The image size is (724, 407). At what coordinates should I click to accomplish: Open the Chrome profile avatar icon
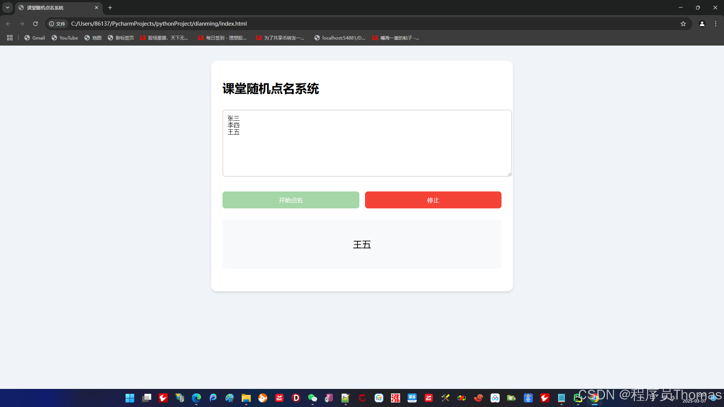click(702, 24)
